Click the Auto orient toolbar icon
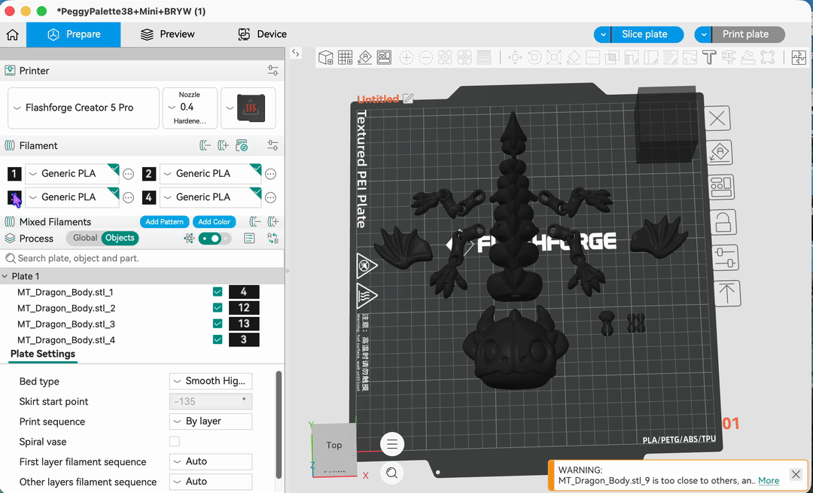This screenshot has width=813, height=493. pos(364,57)
